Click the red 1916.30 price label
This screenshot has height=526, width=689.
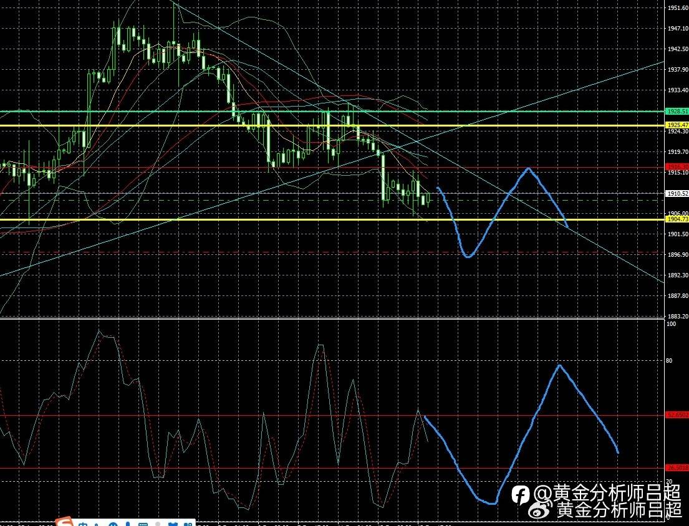coord(677,167)
